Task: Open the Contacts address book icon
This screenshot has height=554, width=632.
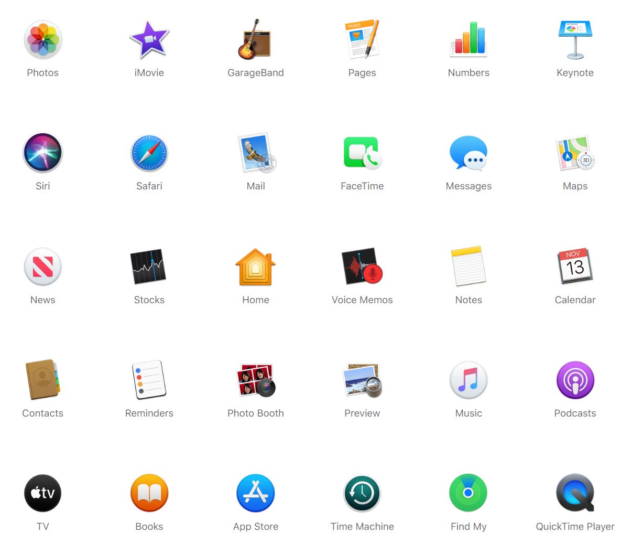Action: pyautogui.click(x=42, y=379)
